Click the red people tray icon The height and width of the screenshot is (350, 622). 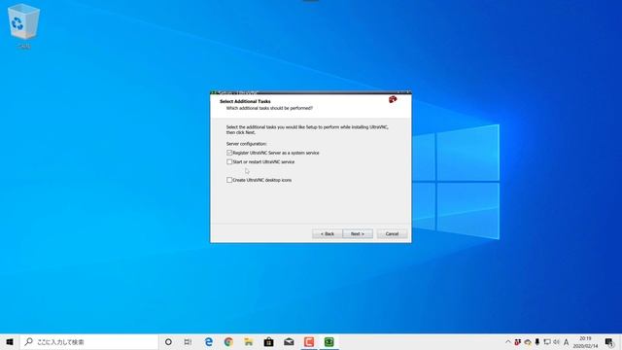[517, 341]
